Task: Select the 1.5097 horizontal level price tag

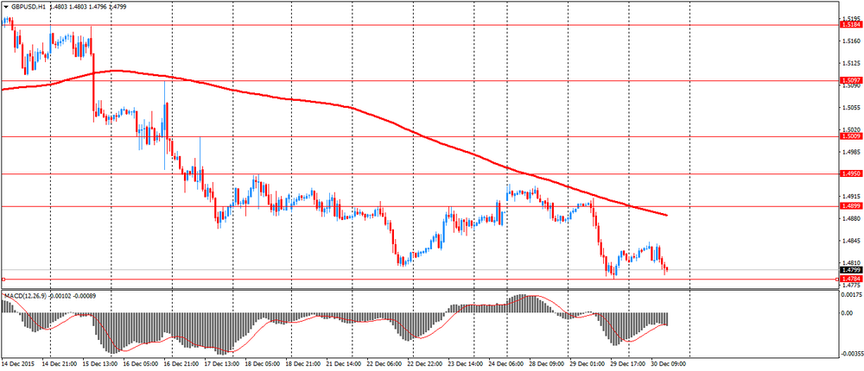Action: pos(849,80)
